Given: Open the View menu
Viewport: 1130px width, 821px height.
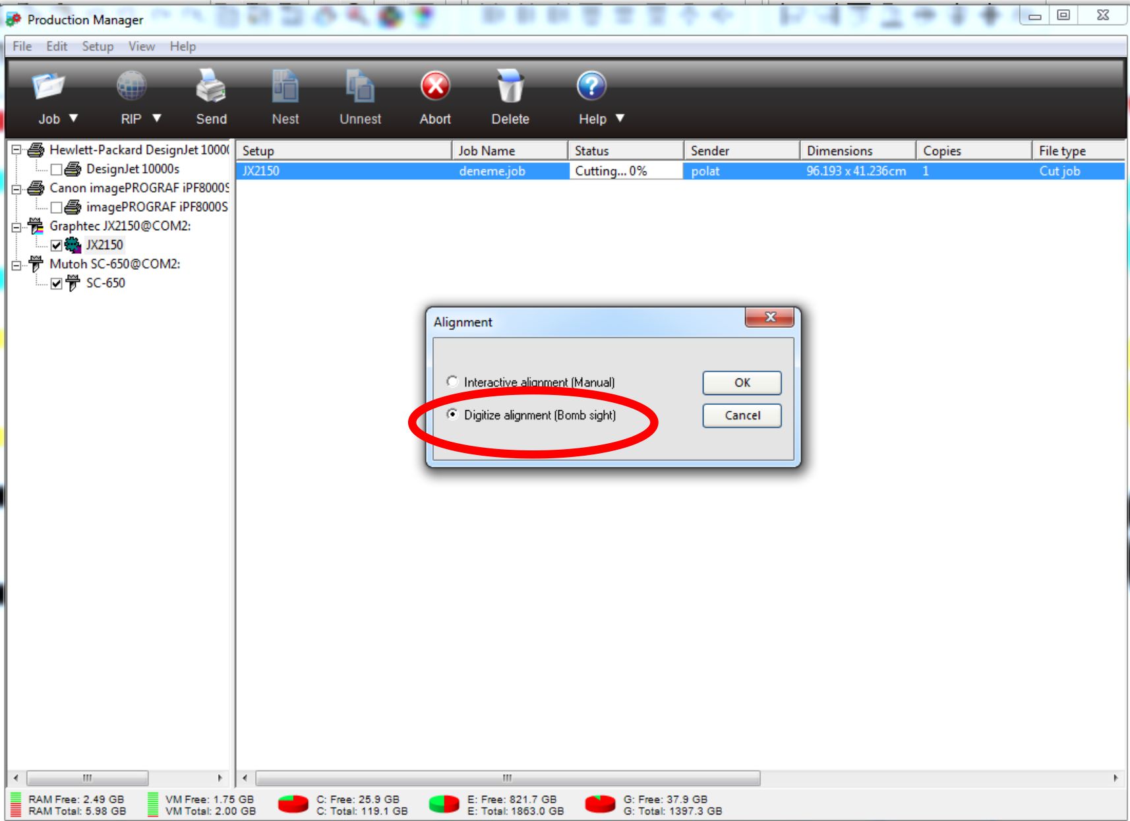Looking at the screenshot, I should [x=142, y=46].
